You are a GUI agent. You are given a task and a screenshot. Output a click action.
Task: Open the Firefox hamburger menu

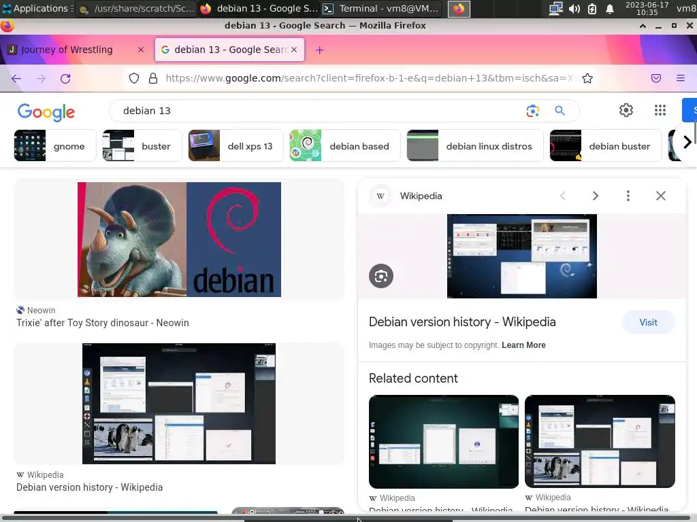pyautogui.click(x=680, y=79)
